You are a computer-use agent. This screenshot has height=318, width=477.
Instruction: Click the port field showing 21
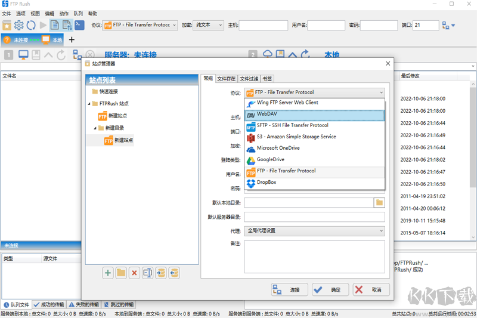coord(426,25)
